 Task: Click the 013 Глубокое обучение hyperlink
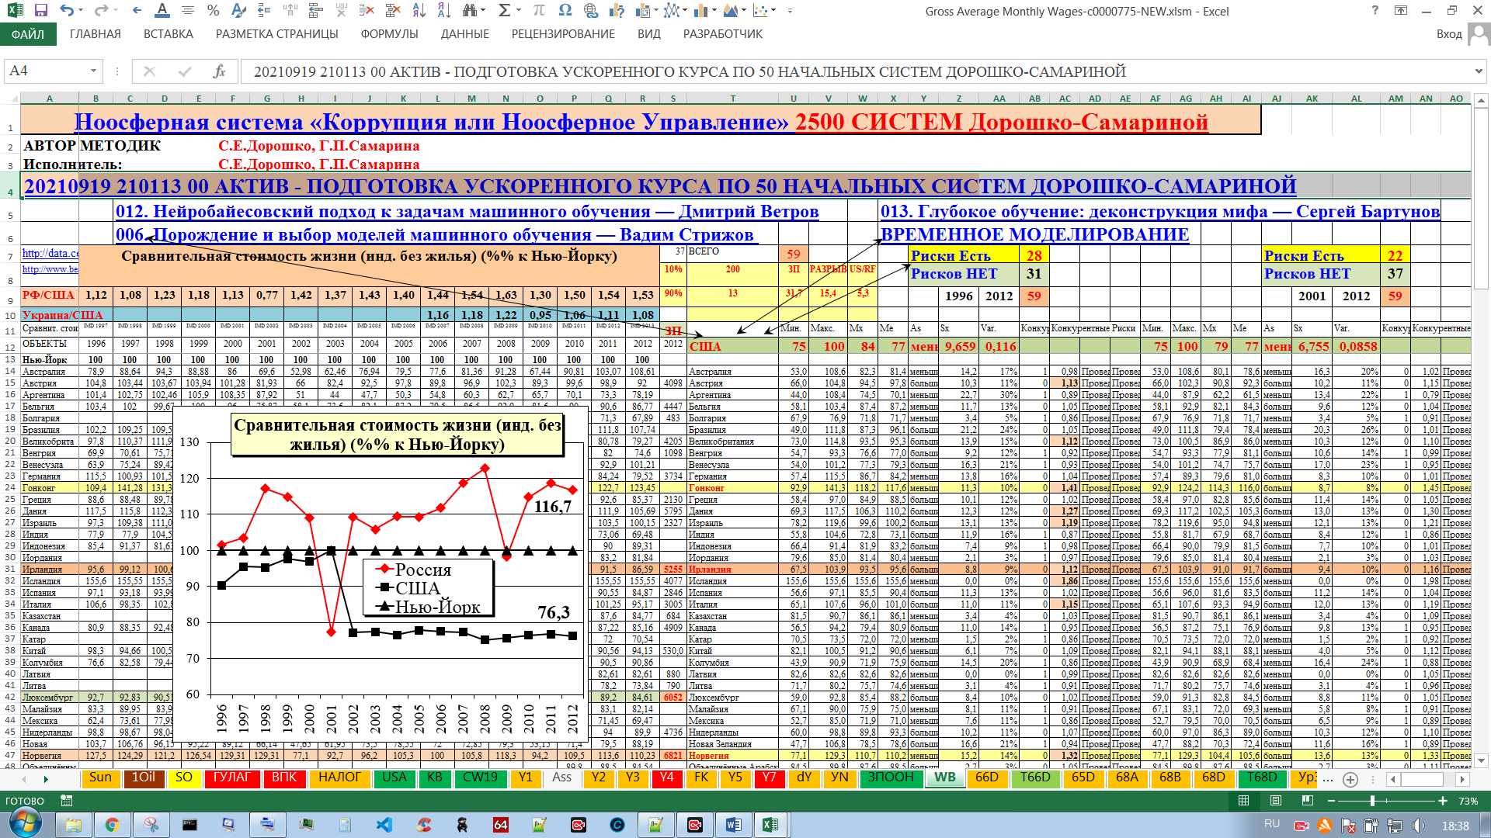click(x=1159, y=211)
